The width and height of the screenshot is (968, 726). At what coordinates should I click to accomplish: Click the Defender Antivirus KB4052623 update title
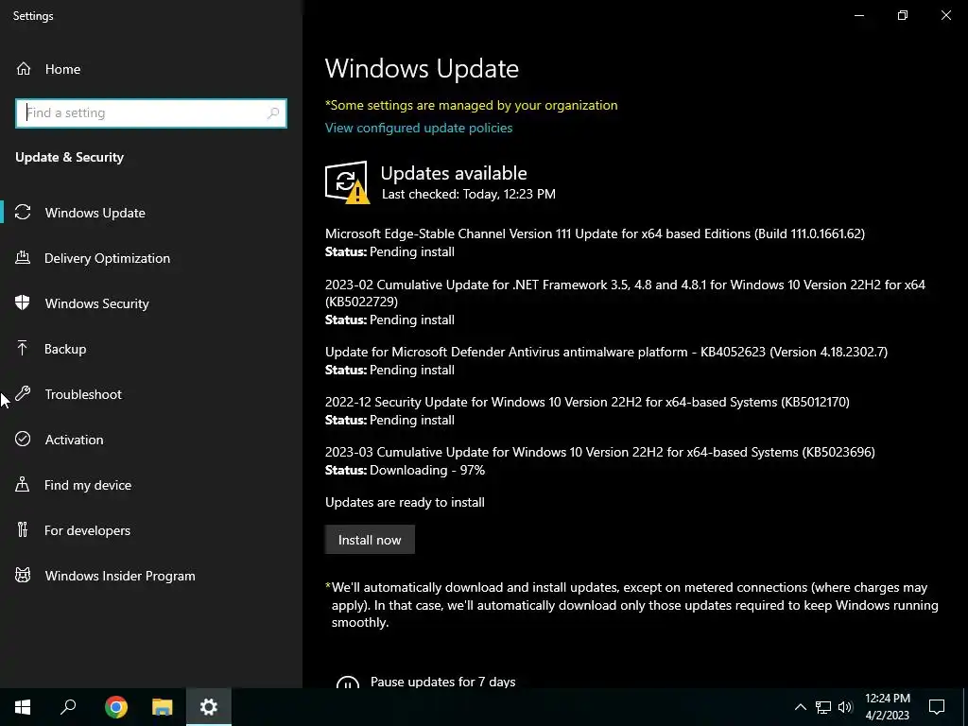[606, 352]
